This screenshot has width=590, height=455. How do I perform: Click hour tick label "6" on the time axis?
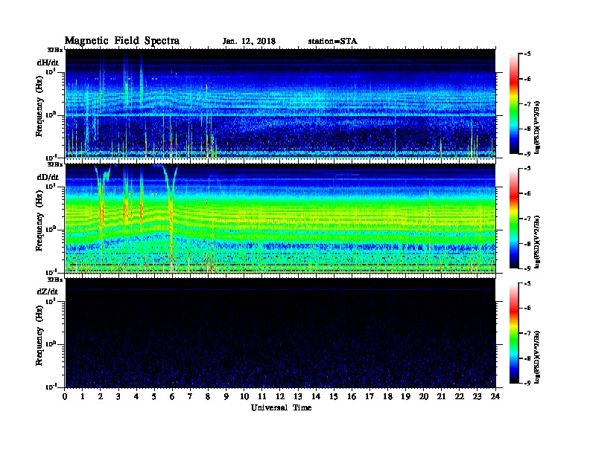click(x=173, y=396)
